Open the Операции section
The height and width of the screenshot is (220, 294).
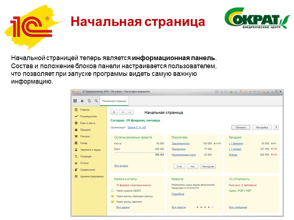pyautogui.click(x=86, y=157)
